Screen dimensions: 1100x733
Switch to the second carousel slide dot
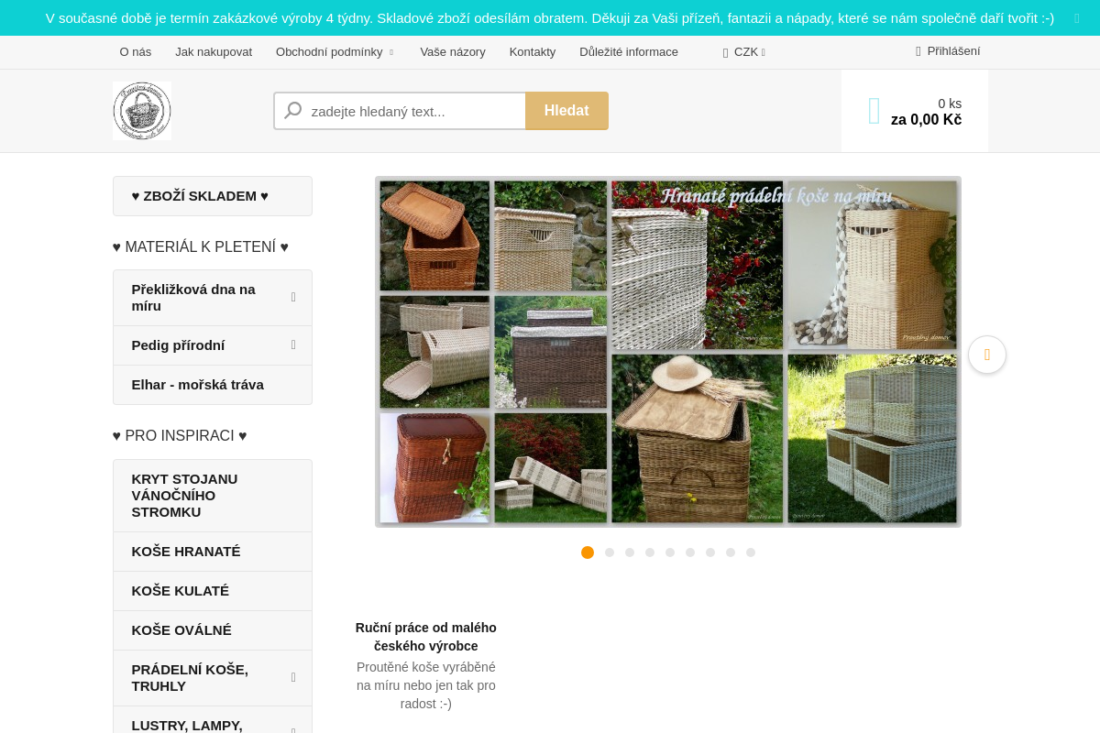tap(610, 552)
